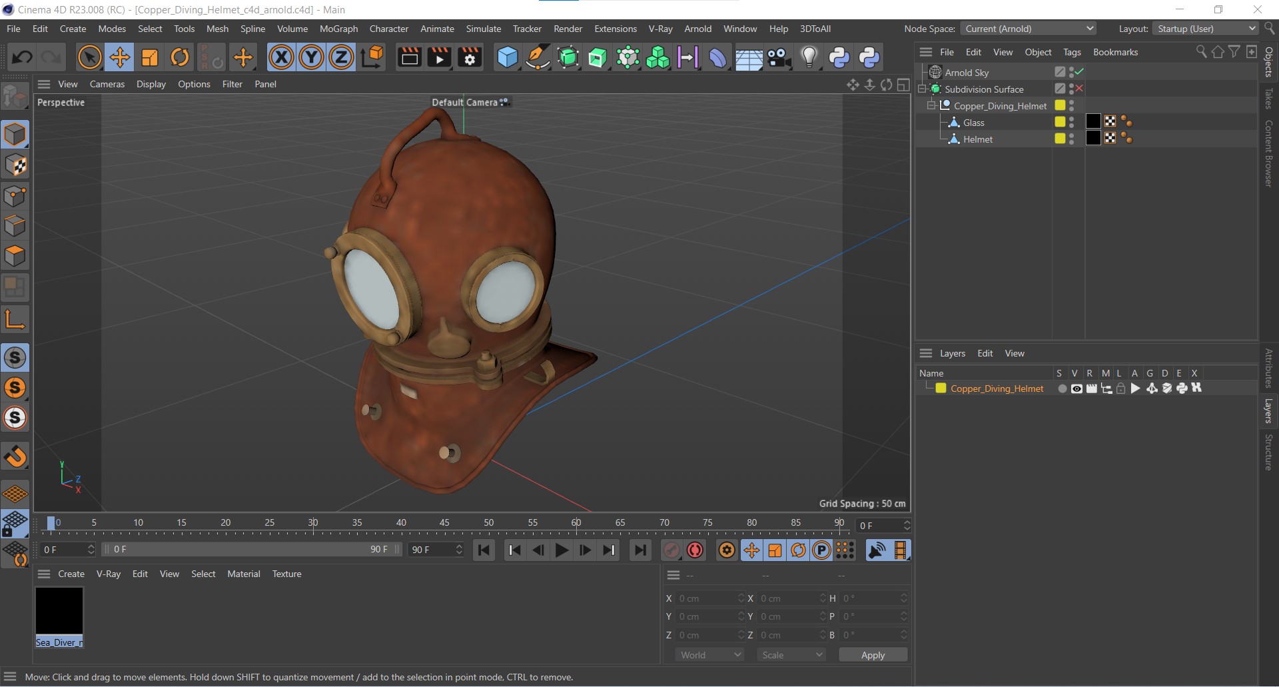The height and width of the screenshot is (687, 1279).
Task: Click the layer's yellow color swatch
Action: point(941,388)
